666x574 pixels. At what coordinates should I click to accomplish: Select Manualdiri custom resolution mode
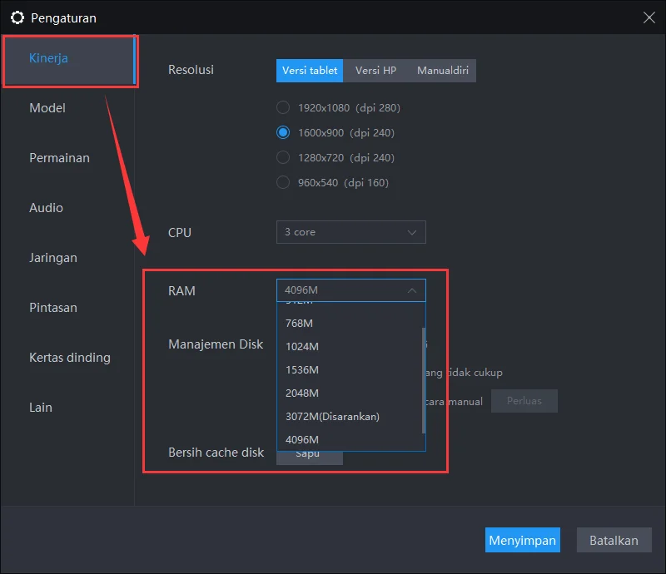443,71
